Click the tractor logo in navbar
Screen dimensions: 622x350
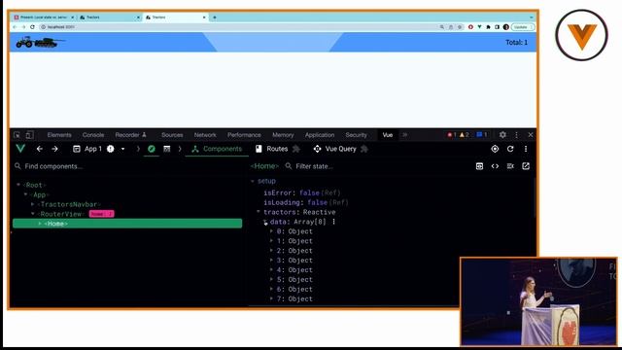(x=40, y=42)
